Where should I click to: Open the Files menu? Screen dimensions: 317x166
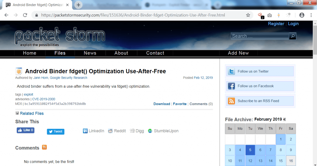[60, 53]
